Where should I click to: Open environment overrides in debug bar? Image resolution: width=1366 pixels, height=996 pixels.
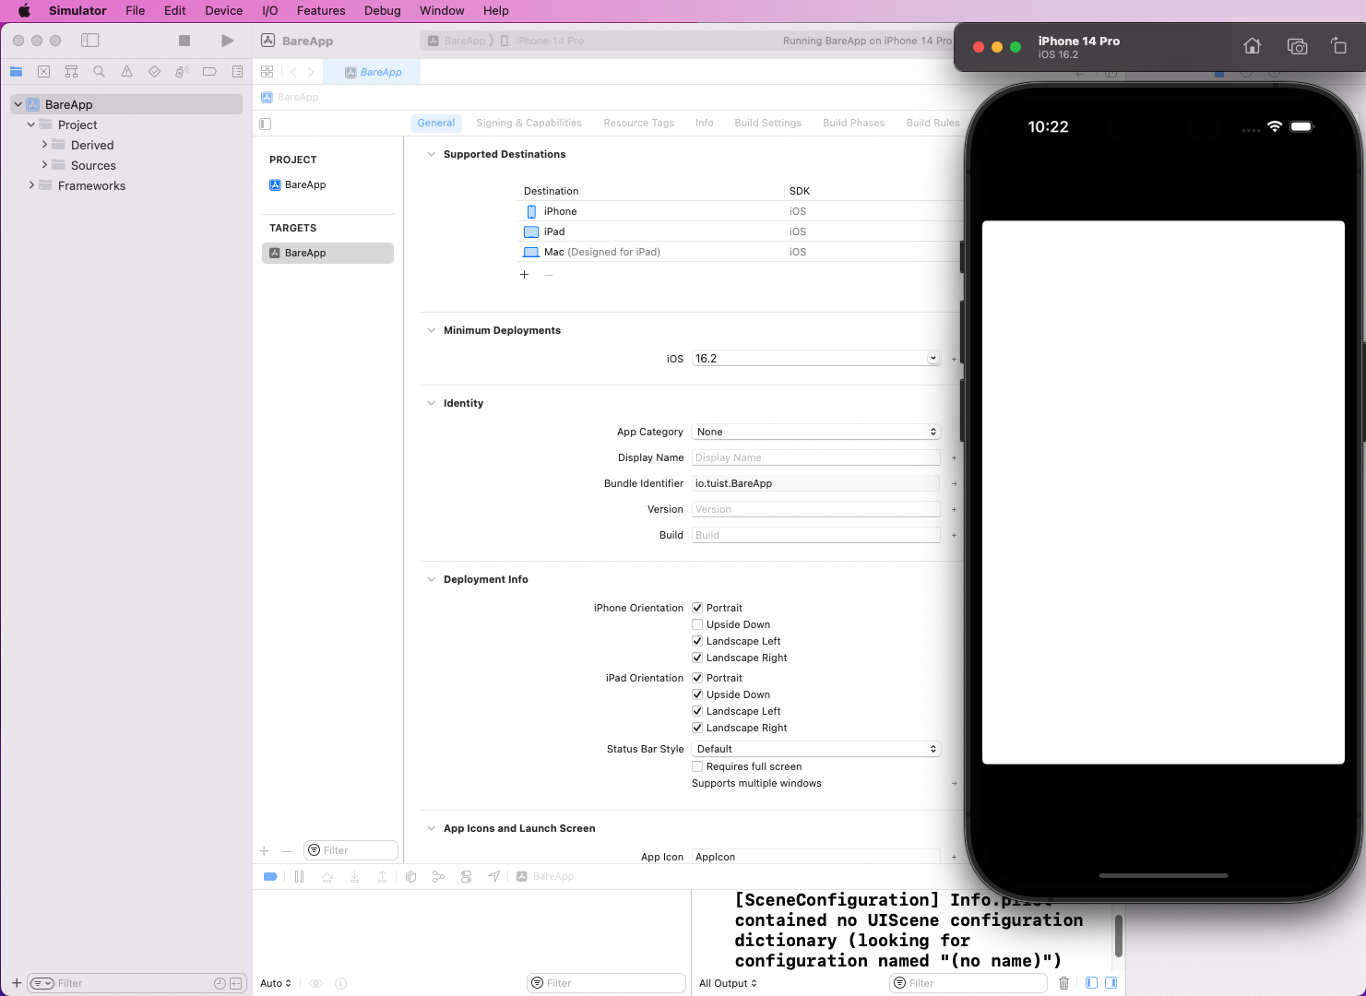(x=466, y=876)
